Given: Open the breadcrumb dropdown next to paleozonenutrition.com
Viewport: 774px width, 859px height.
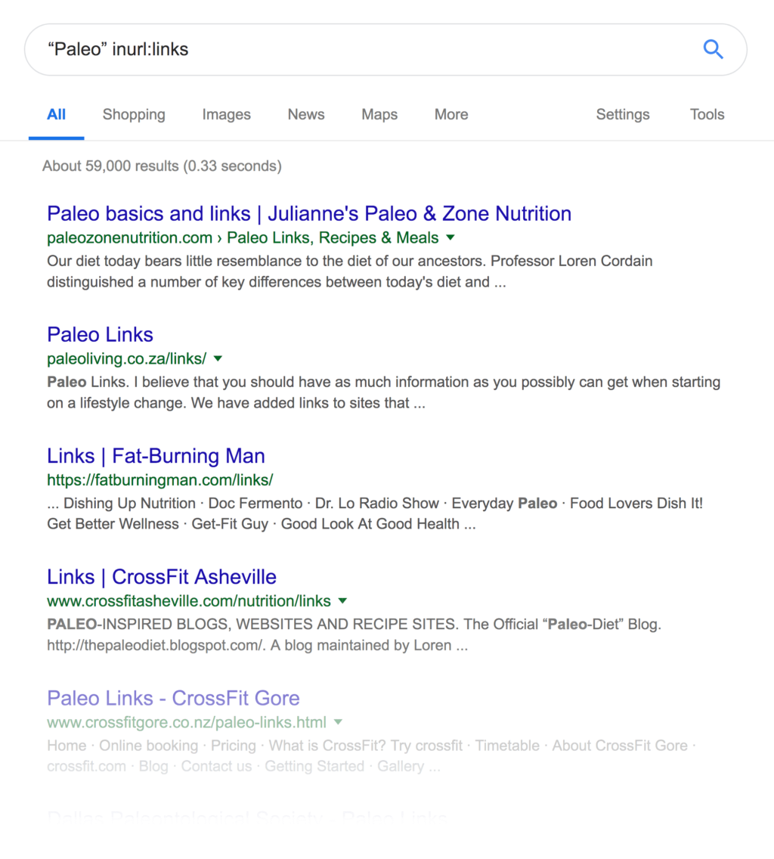Looking at the screenshot, I should click(450, 237).
